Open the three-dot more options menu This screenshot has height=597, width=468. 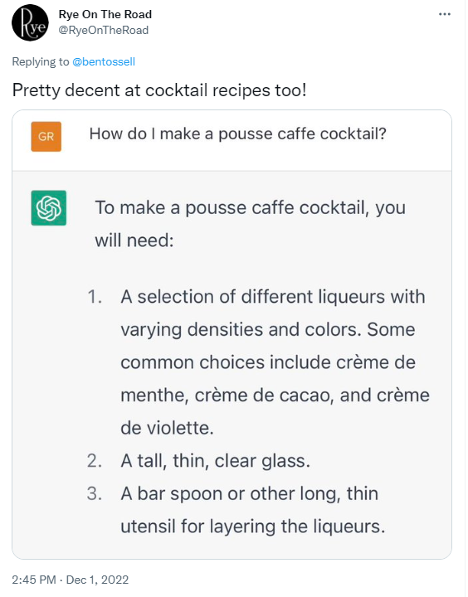point(445,14)
